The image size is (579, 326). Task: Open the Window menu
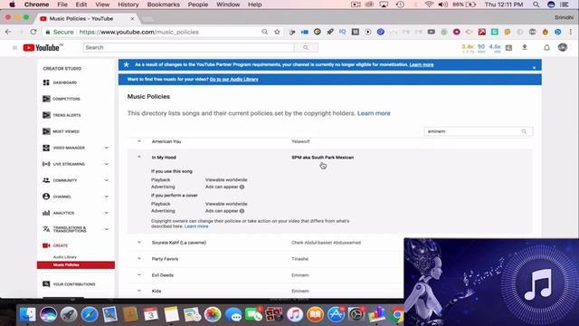[x=228, y=5]
